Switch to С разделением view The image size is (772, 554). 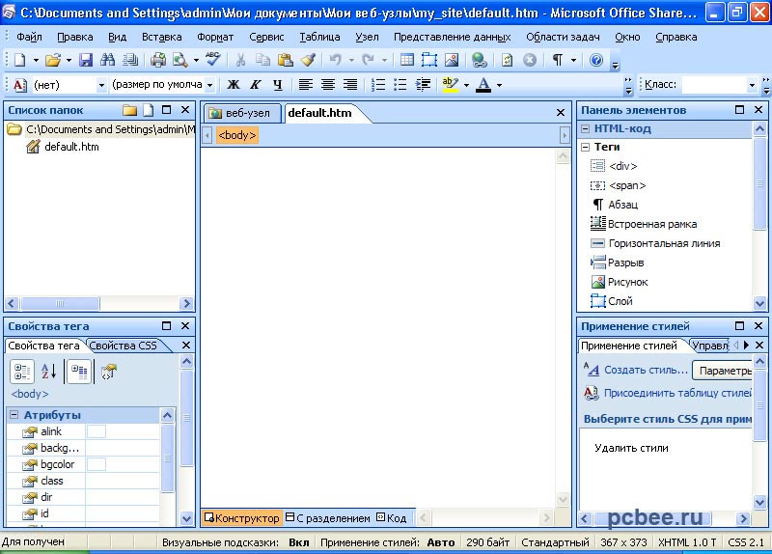click(x=328, y=518)
